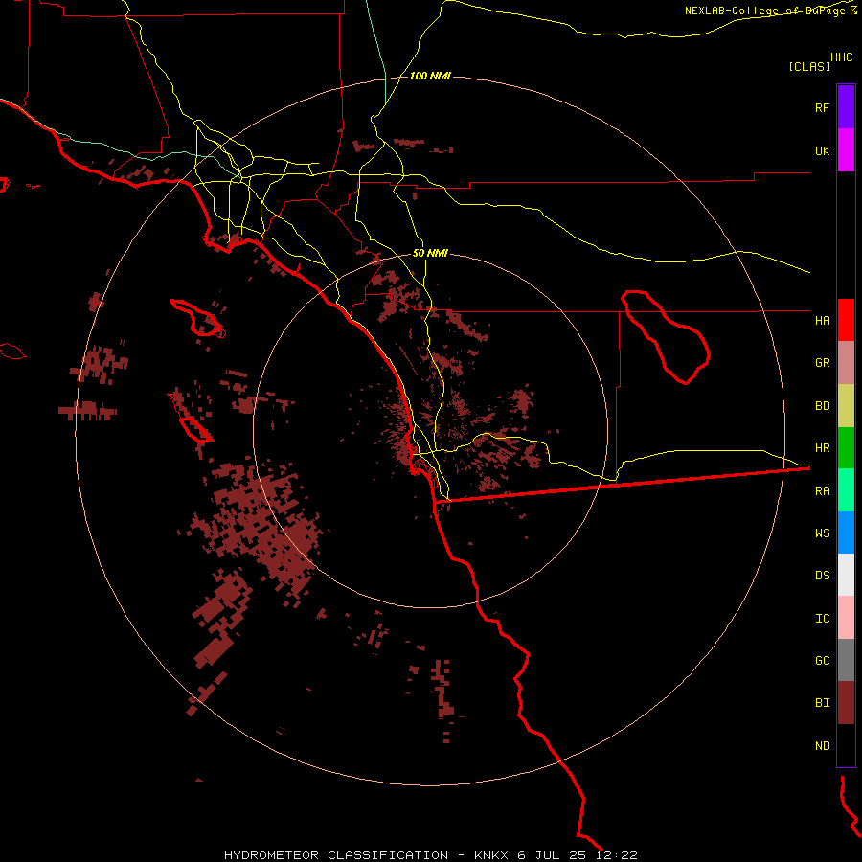Click the BD yellow legend swatch
The image size is (862, 862).
[x=846, y=406]
